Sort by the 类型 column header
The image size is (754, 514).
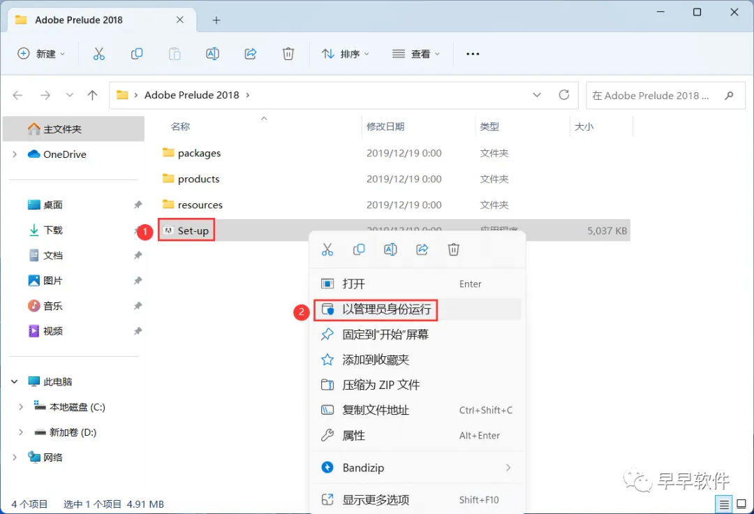pos(489,126)
